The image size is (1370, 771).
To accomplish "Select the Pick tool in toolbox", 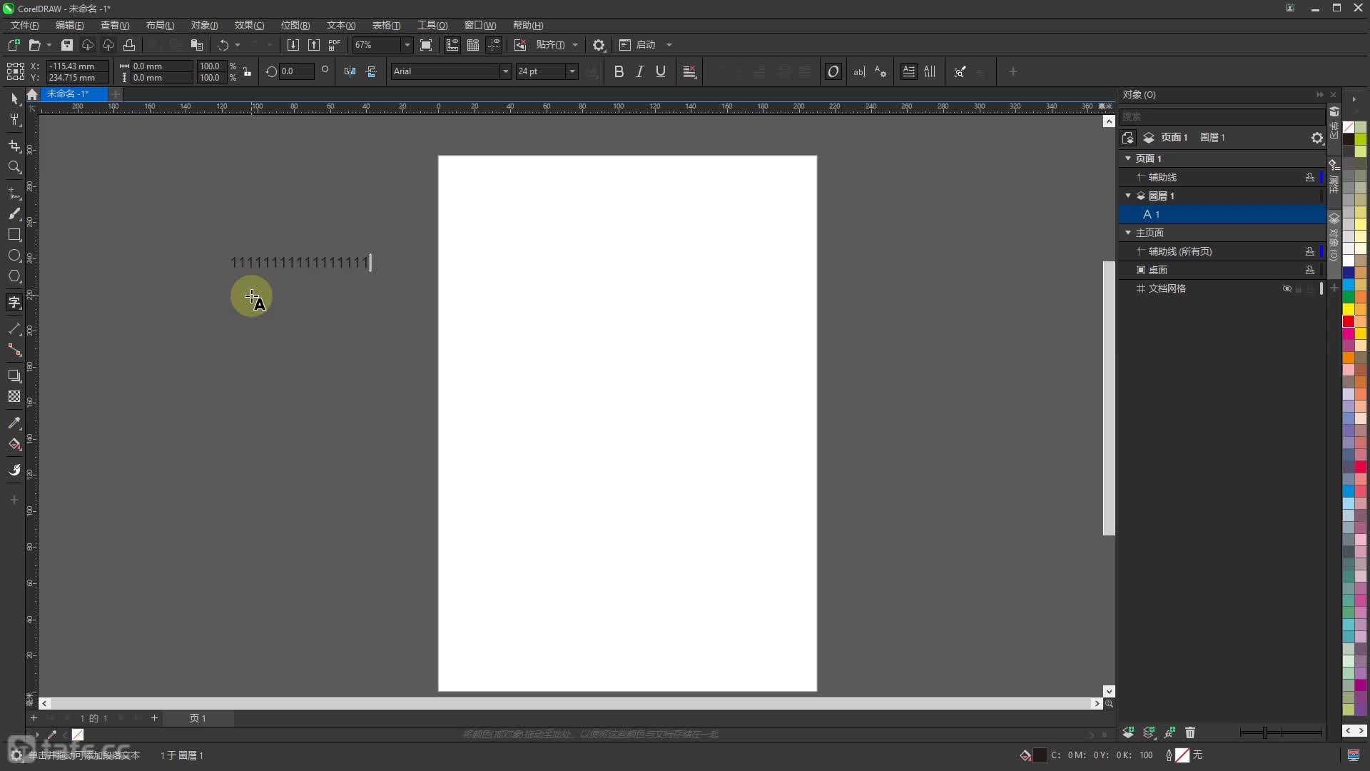I will point(14,99).
